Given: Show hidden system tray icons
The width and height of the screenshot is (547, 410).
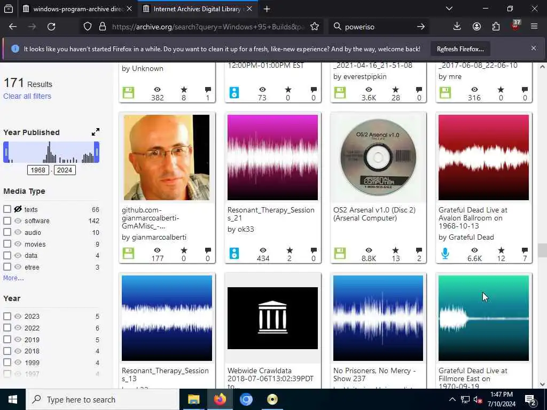Looking at the screenshot, I should tap(452, 399).
